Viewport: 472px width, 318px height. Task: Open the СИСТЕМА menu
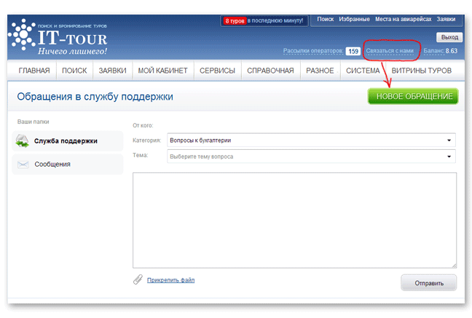[x=363, y=71]
